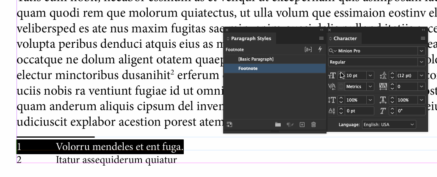The width and height of the screenshot is (437, 177).
Task: Create a new style group folder
Action: click(x=278, y=125)
